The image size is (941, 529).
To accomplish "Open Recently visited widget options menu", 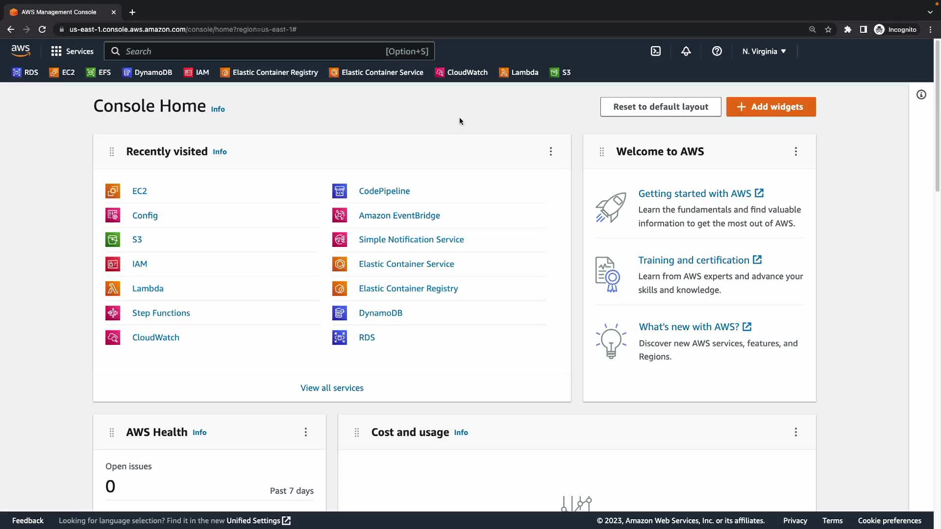I will point(550,151).
